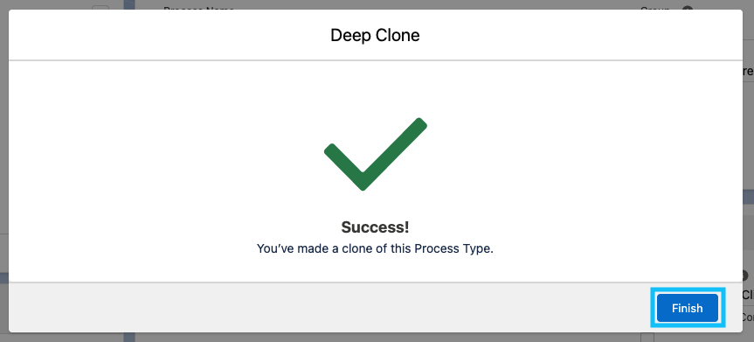Select the clone of this Process Type message

375,249
